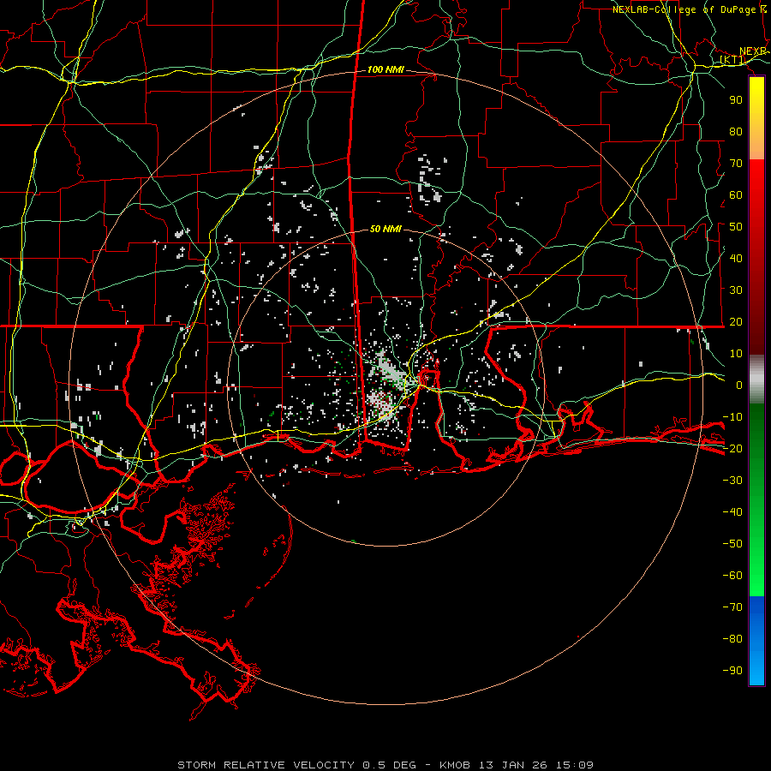Select the 90 value on velocity scale

coord(736,100)
